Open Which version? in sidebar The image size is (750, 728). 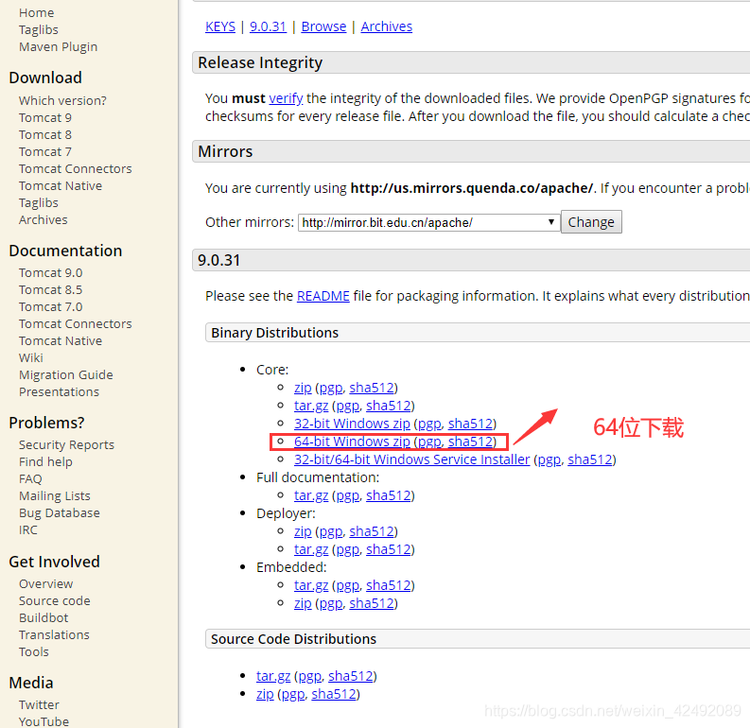coord(62,101)
